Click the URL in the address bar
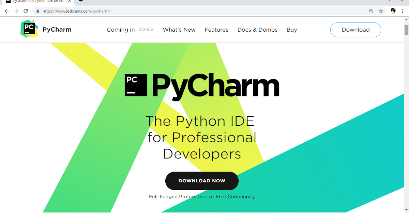 click(x=77, y=11)
